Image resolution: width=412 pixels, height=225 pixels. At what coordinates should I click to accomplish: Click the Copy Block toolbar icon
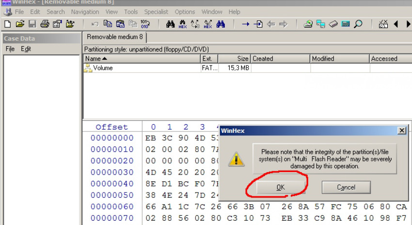point(108,24)
